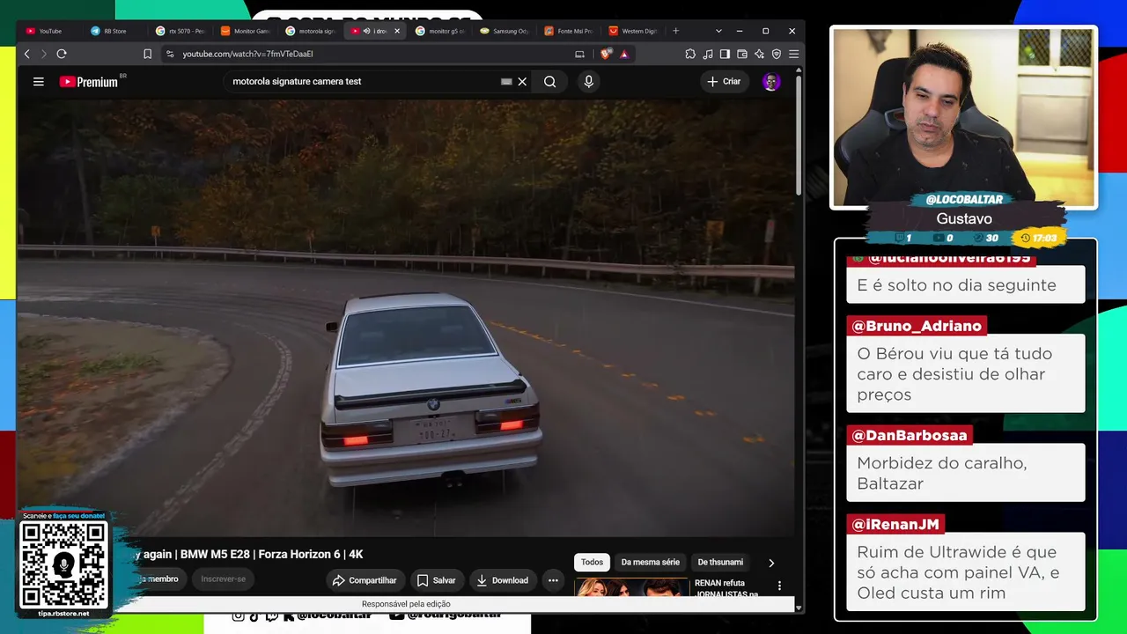Select the 'De thsunami' chip
The image size is (1127, 634).
tap(720, 562)
